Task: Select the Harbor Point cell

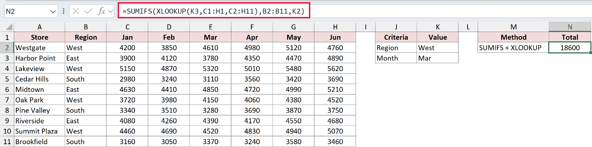Action: 40,58
